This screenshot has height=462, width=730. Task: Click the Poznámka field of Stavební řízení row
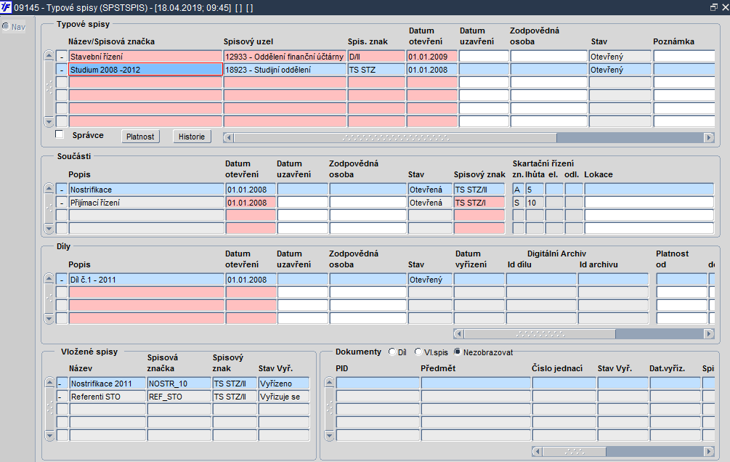pyautogui.click(x=684, y=57)
